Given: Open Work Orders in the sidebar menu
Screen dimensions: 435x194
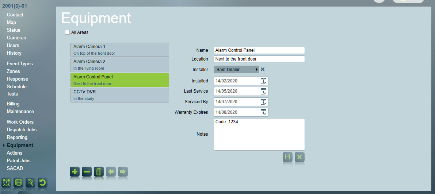Looking at the screenshot, I should [20, 122].
